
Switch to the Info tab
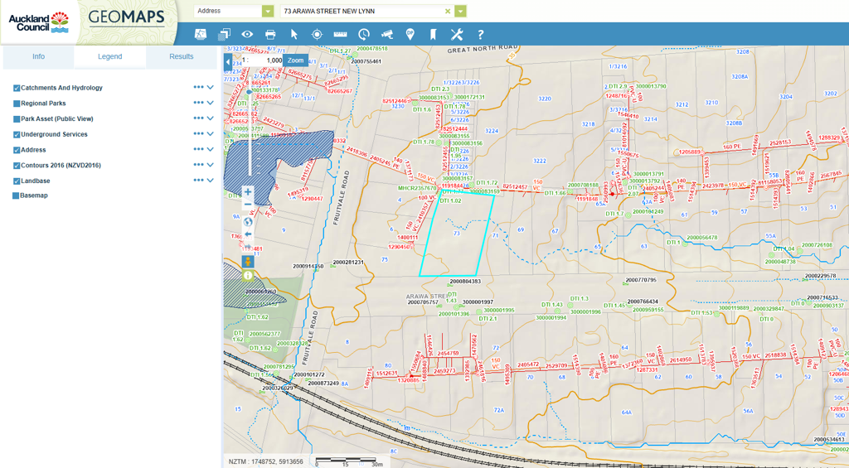pyautogui.click(x=38, y=56)
